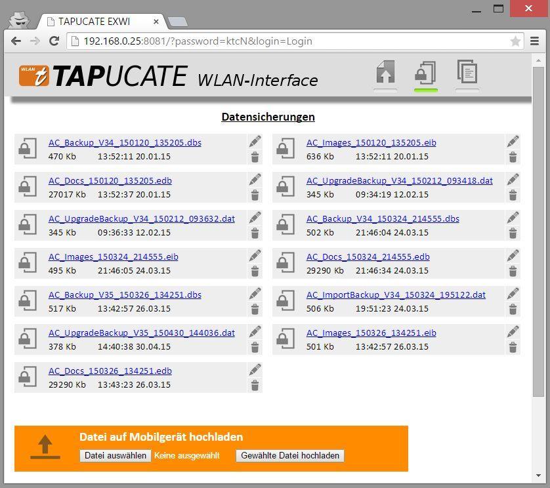The width and height of the screenshot is (550, 488).
Task: Click the Datensicherungen heading
Action: (x=268, y=117)
